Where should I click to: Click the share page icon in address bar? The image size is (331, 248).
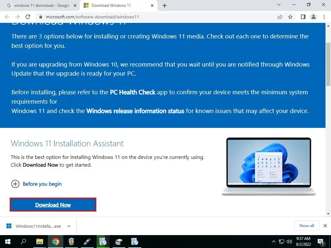tap(280, 17)
